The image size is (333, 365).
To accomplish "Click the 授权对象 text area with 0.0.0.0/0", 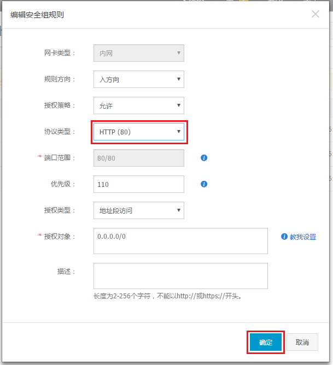I will pos(180,241).
